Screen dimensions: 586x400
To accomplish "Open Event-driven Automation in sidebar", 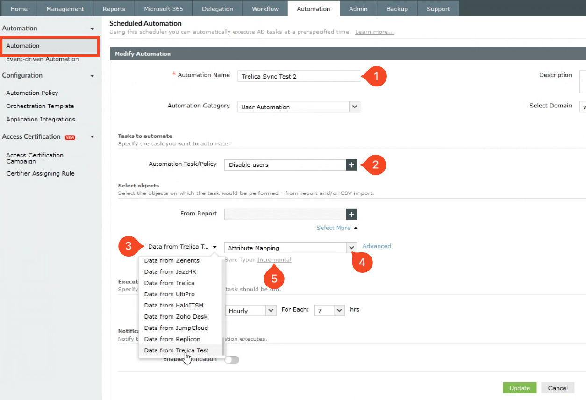I will pos(42,59).
